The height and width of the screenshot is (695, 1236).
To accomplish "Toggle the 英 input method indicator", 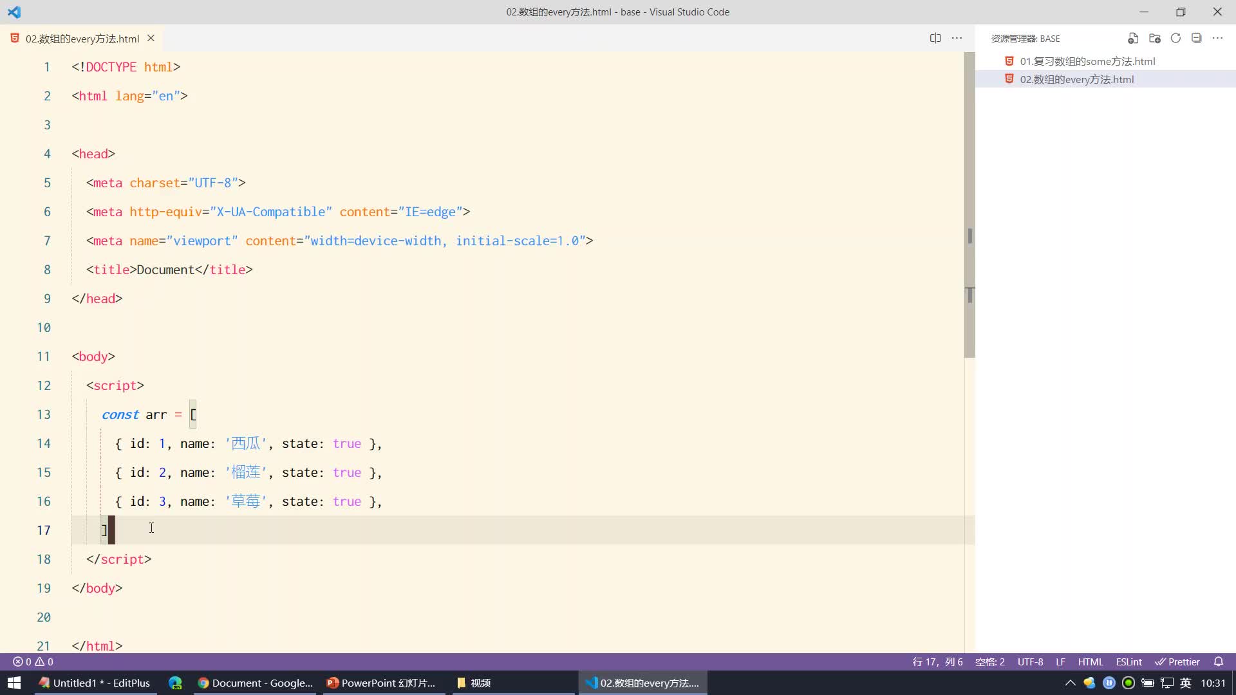I will 1186,683.
